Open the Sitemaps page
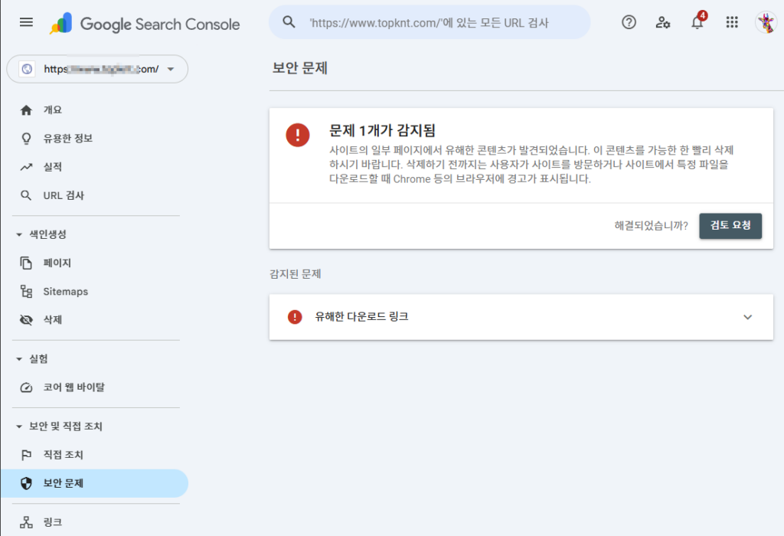This screenshot has width=784, height=536. 65,292
